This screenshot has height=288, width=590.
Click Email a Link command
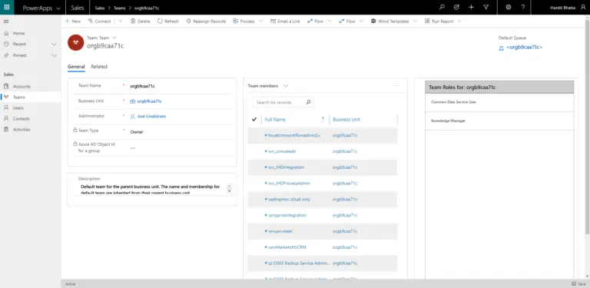pos(285,22)
